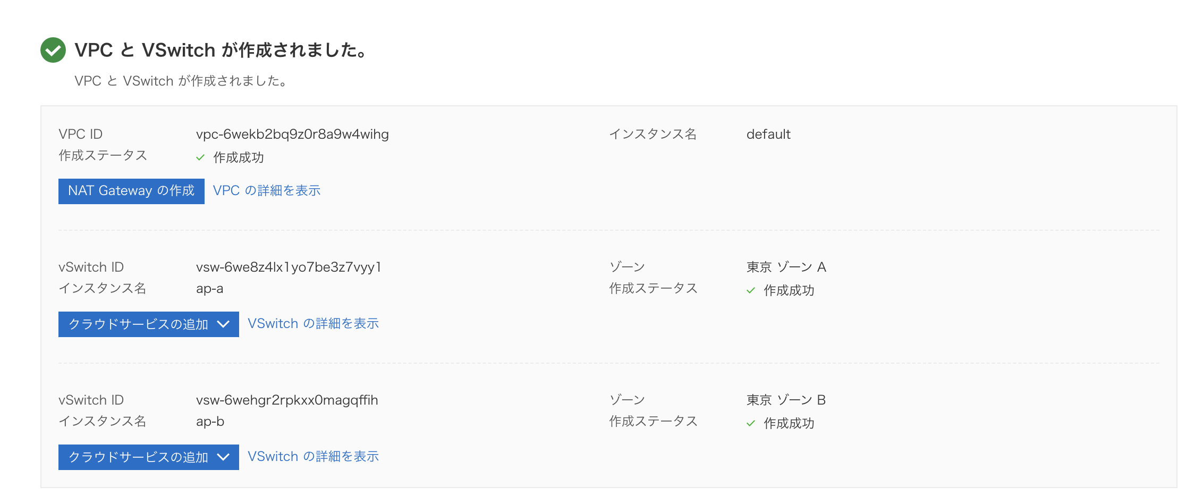Image resolution: width=1186 pixels, height=503 pixels.
Task: Click the check icon for ゾーン B 作成成功
Action: (751, 423)
